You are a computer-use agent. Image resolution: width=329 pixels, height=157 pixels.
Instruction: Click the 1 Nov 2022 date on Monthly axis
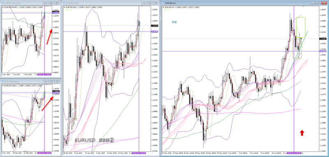point(6,74)
